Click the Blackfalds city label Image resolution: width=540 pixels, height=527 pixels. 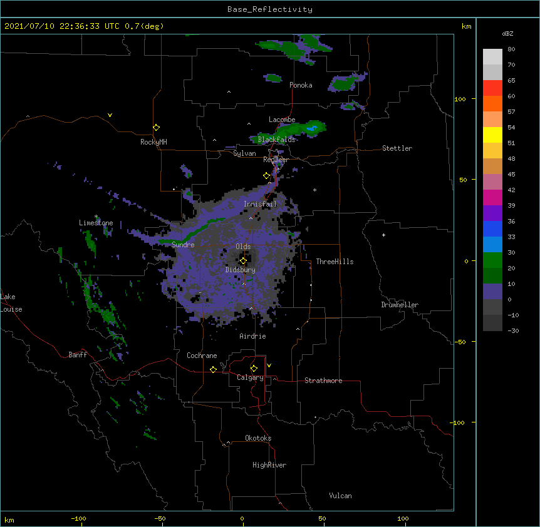pyautogui.click(x=276, y=140)
